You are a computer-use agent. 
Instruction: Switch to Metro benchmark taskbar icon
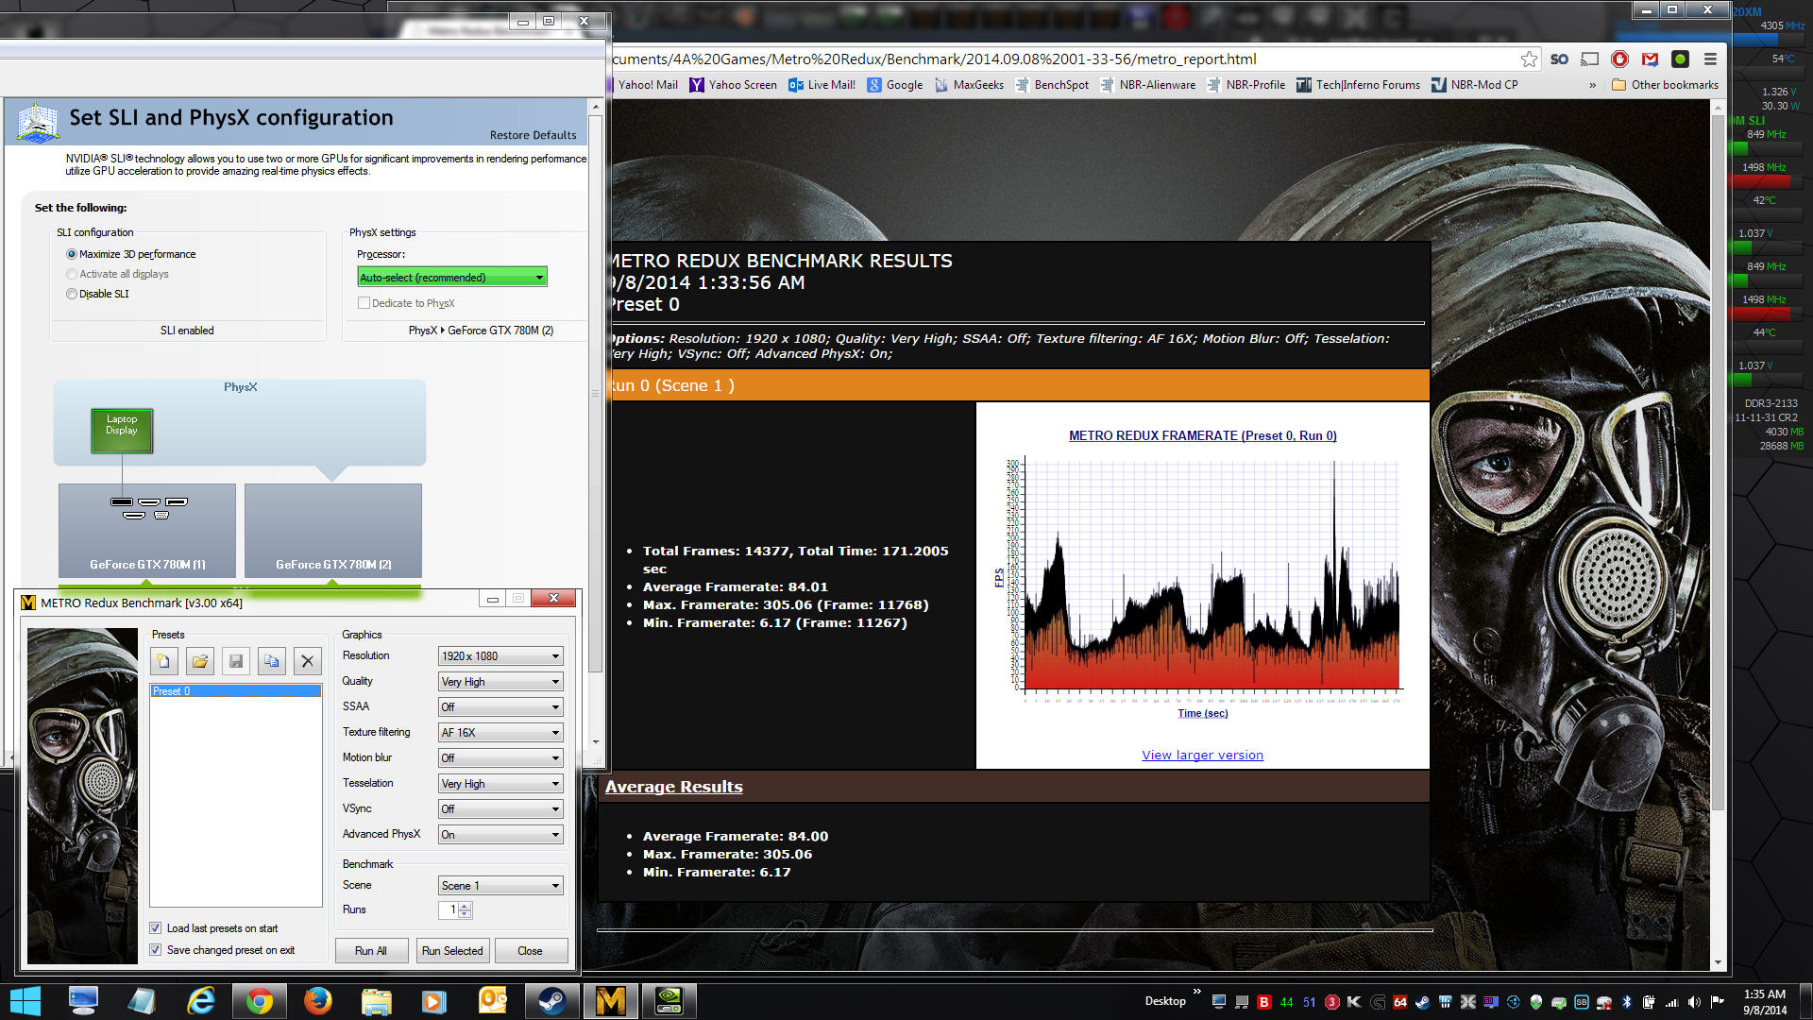pyautogui.click(x=610, y=1001)
